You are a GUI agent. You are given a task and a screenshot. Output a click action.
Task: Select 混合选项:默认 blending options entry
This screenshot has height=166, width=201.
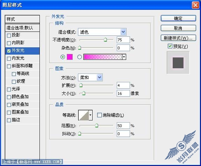click(22, 28)
